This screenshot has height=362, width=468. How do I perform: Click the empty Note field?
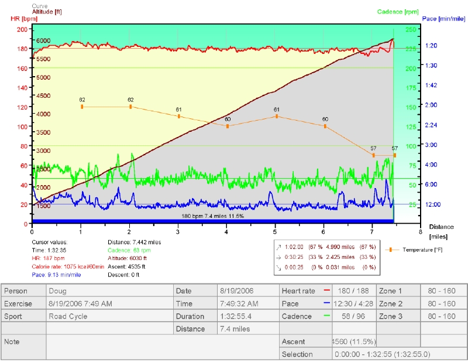click(x=163, y=347)
